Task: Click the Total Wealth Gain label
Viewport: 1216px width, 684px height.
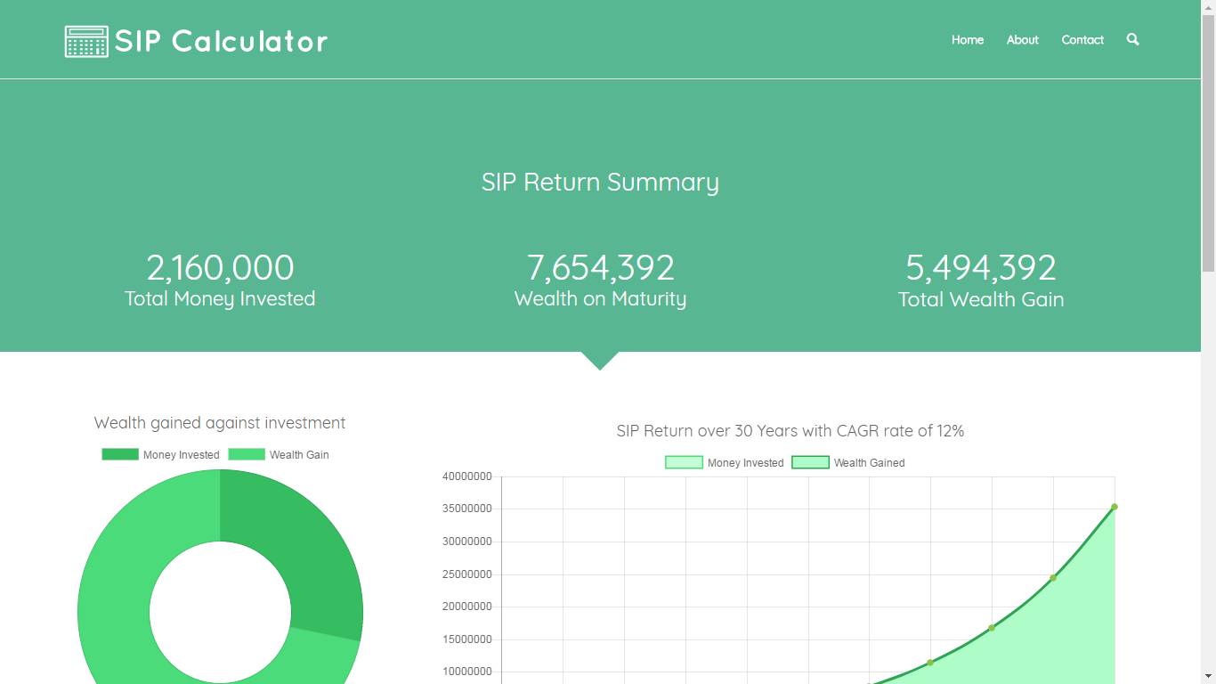Action: click(981, 299)
